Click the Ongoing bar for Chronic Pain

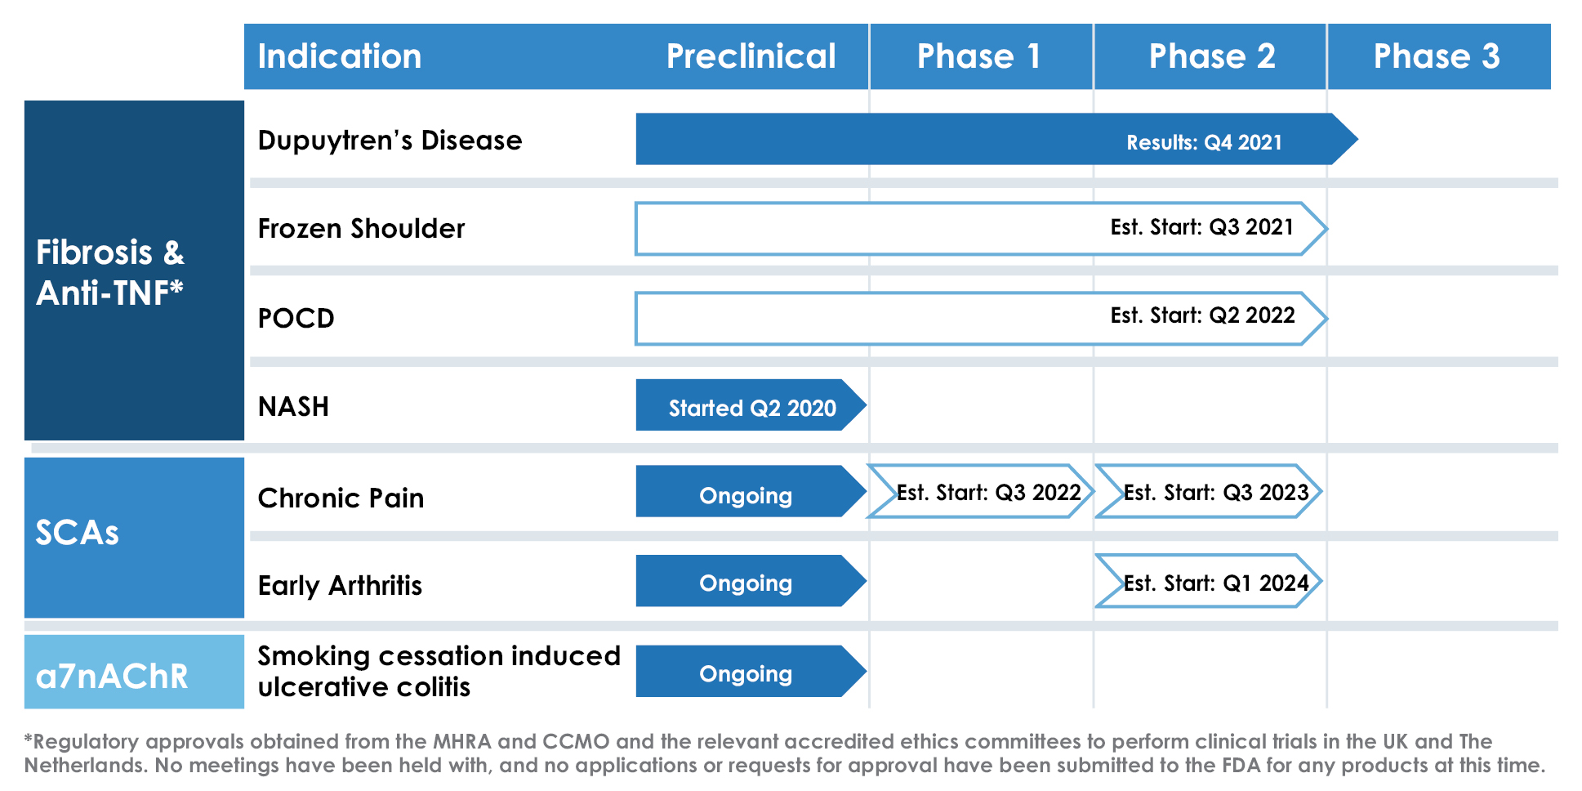point(746,492)
